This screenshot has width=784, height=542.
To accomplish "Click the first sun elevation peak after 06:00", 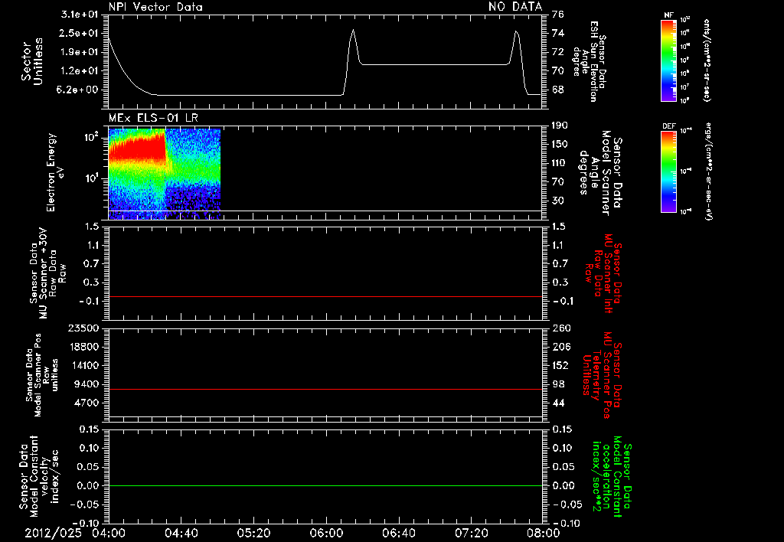I will (353, 31).
